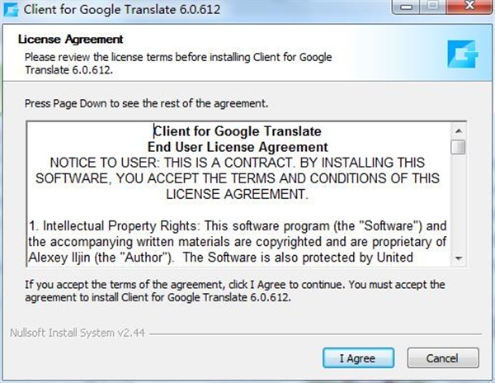Click the license scrollbar thumb
This screenshot has height=383, width=495.
coord(458,147)
